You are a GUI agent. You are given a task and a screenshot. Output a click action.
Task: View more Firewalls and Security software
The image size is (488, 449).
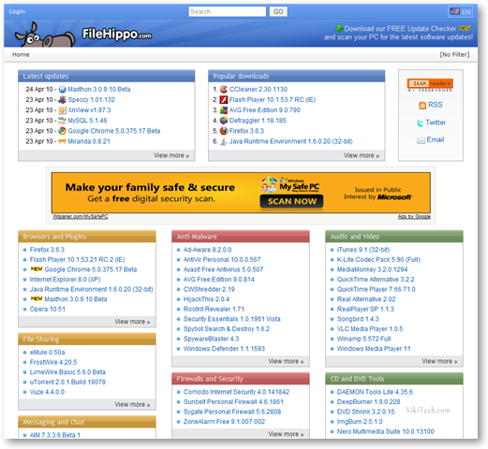[x=286, y=434]
